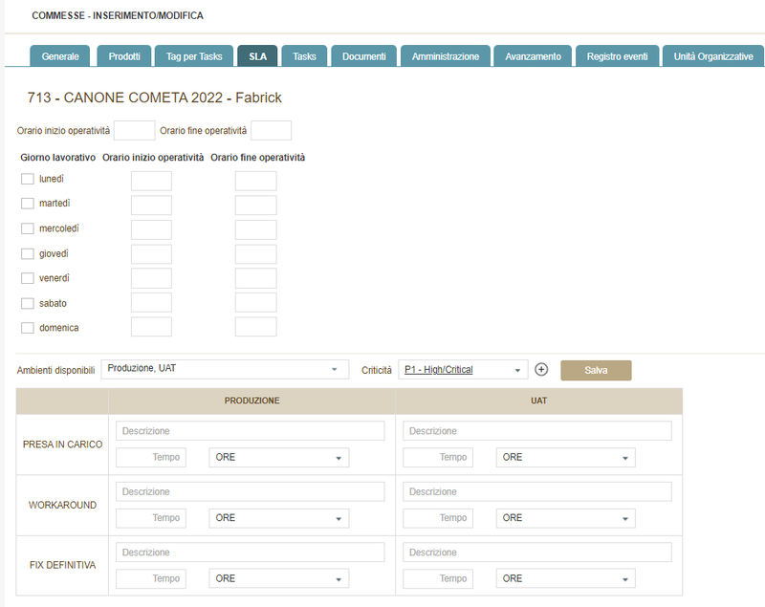Open the Documenti tab

pyautogui.click(x=365, y=55)
